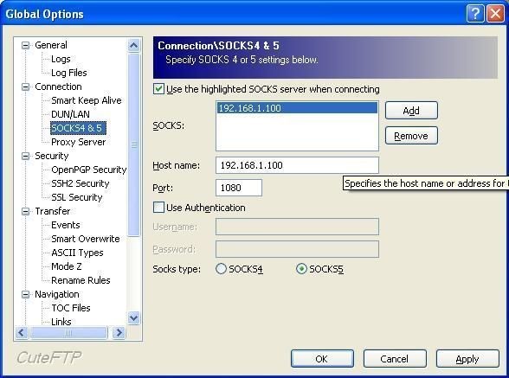Open the Proxy Server settings page
The image size is (509, 378).
(x=78, y=142)
